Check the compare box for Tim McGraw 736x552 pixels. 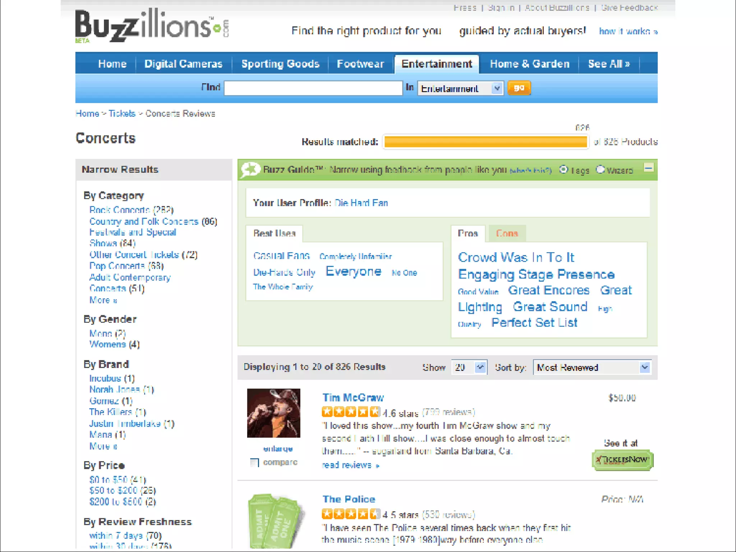[x=254, y=463]
